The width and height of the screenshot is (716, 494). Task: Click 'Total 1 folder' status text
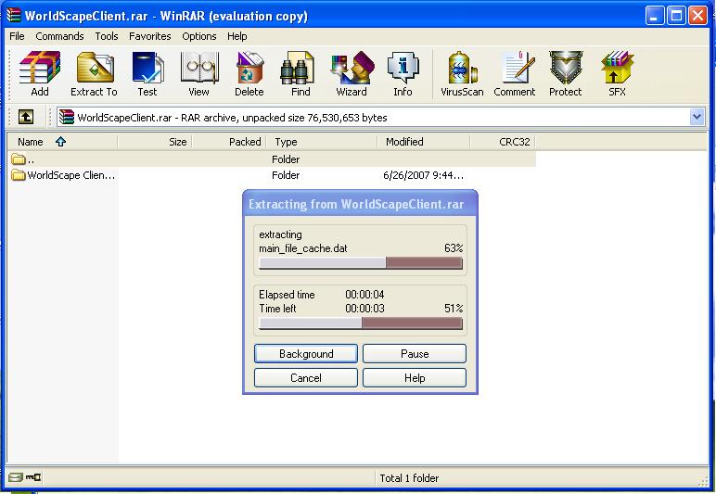point(409,478)
